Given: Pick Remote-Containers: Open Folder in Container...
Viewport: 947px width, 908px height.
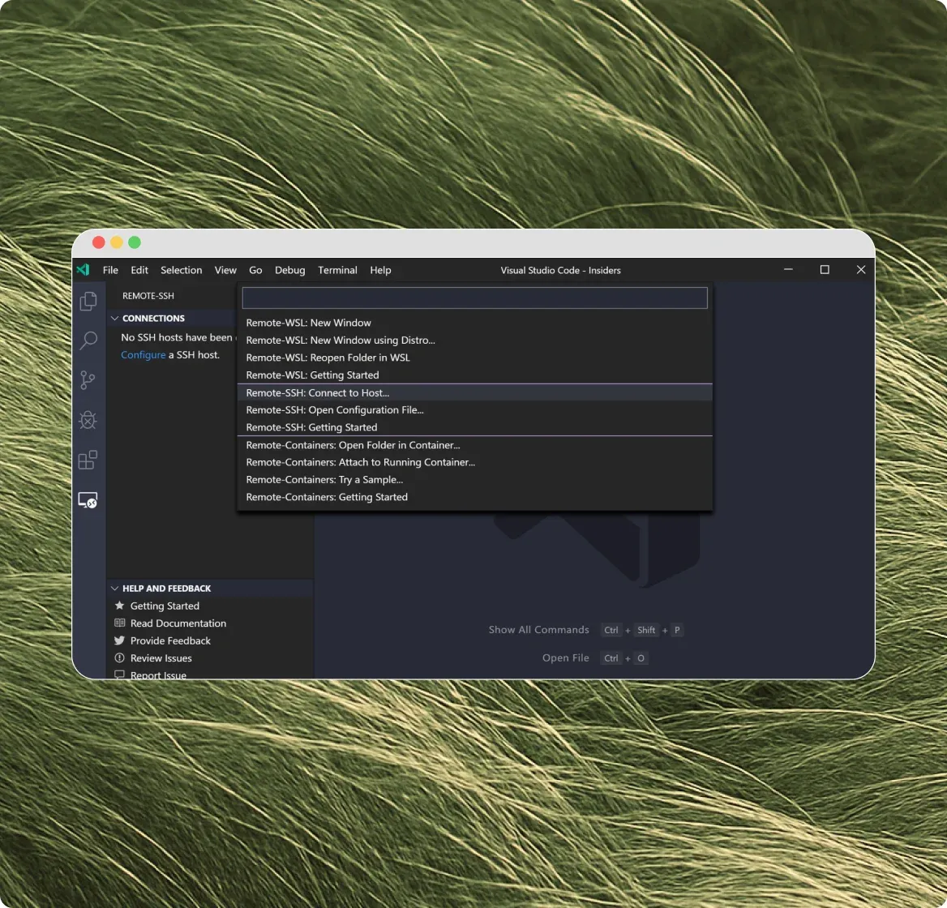Looking at the screenshot, I should [474, 445].
